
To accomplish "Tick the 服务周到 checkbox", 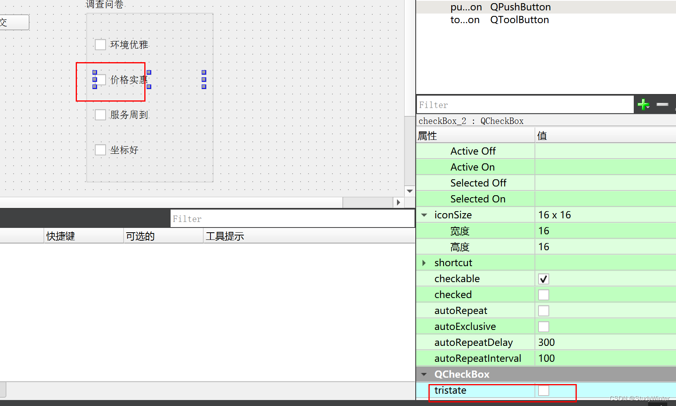I will click(100, 115).
